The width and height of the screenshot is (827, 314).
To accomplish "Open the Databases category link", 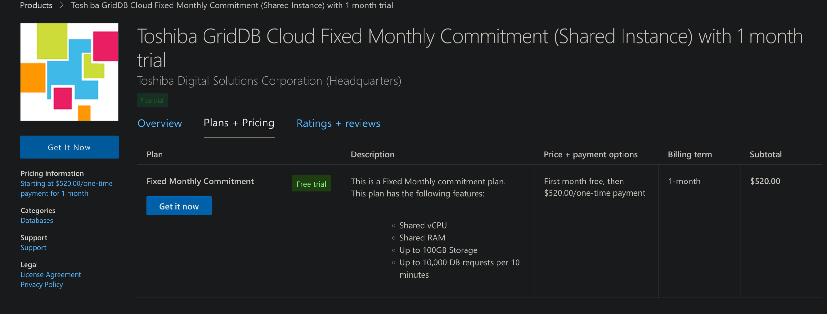I will (x=37, y=221).
